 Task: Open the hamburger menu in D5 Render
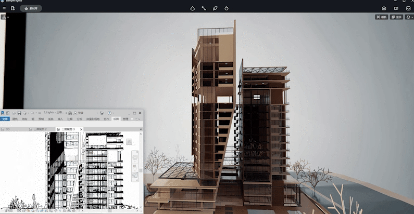click(x=4, y=8)
